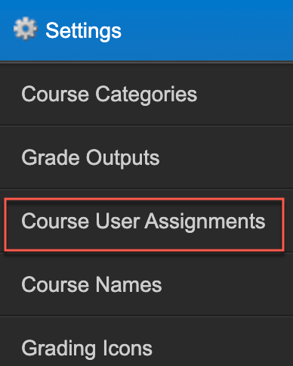Select the last visible menu entry
This screenshot has width=293, height=366.
coord(146,342)
